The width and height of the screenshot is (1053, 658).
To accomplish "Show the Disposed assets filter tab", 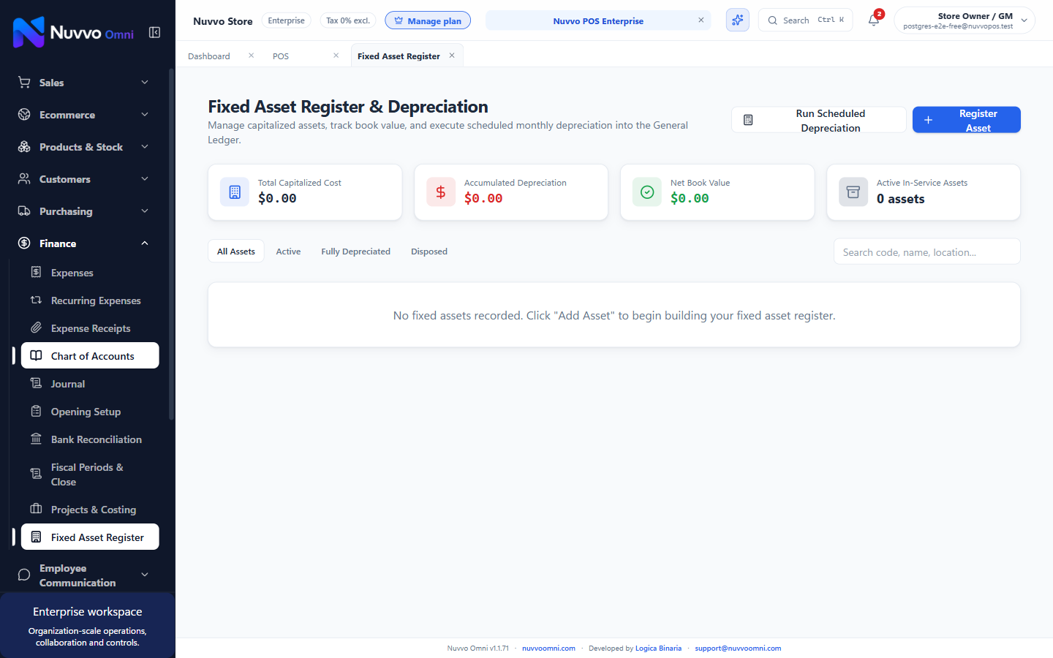I will [x=429, y=252].
